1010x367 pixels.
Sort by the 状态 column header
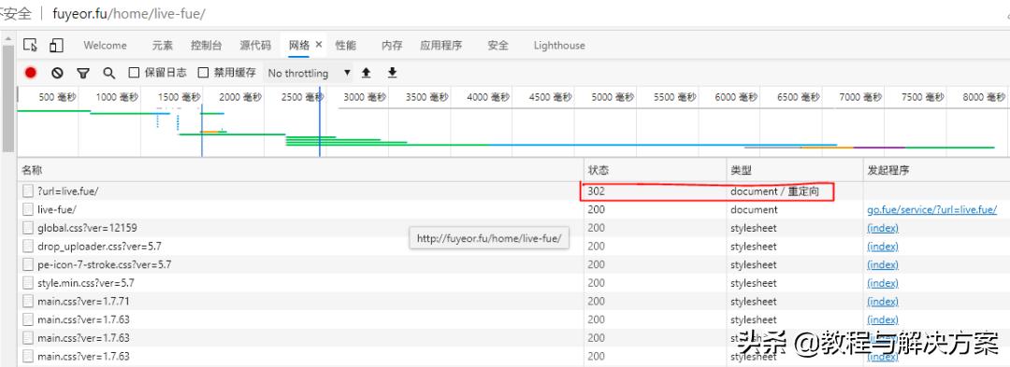click(x=655, y=170)
